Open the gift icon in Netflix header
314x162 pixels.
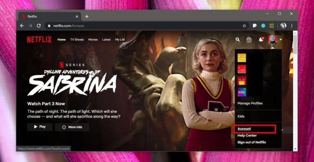pyautogui.click(x=249, y=39)
